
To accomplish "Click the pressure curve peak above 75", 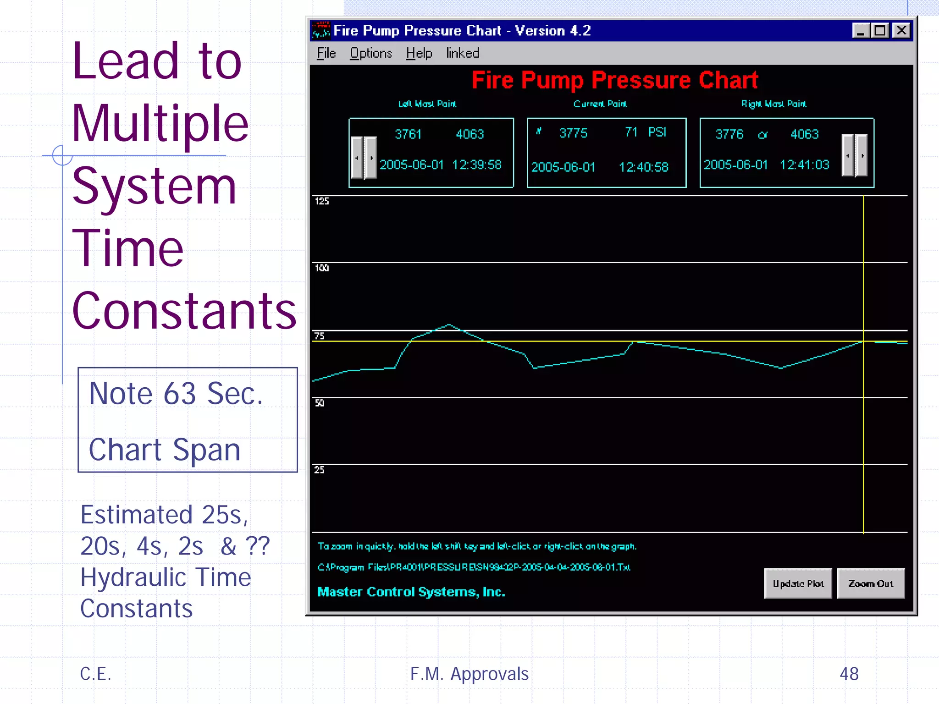I will 449,325.
